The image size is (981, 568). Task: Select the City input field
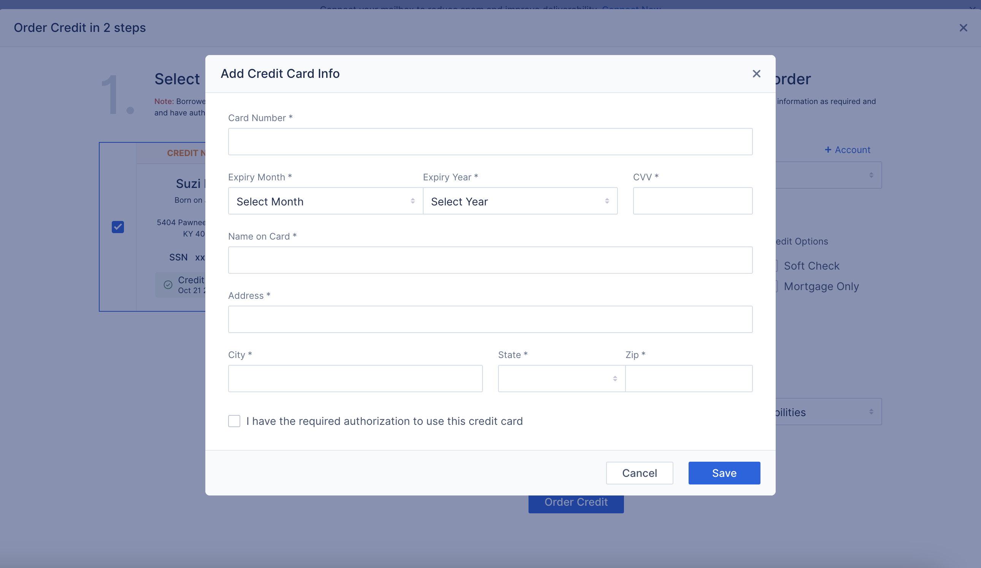coord(355,378)
